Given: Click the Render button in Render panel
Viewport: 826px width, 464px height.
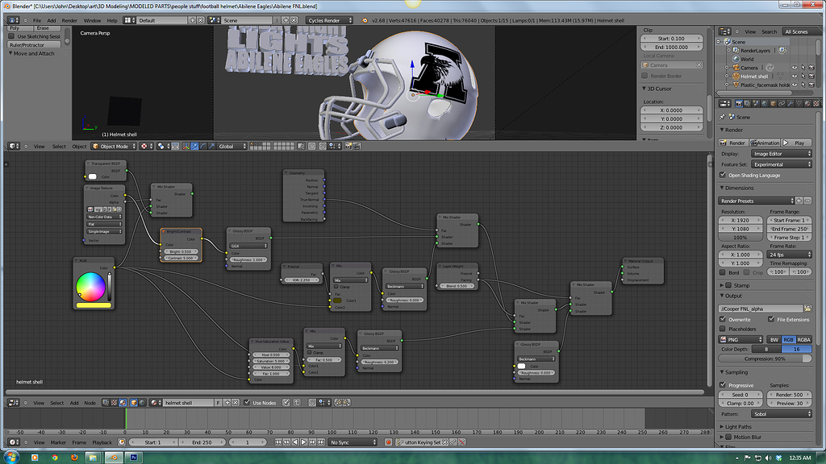Looking at the screenshot, I should coord(733,143).
